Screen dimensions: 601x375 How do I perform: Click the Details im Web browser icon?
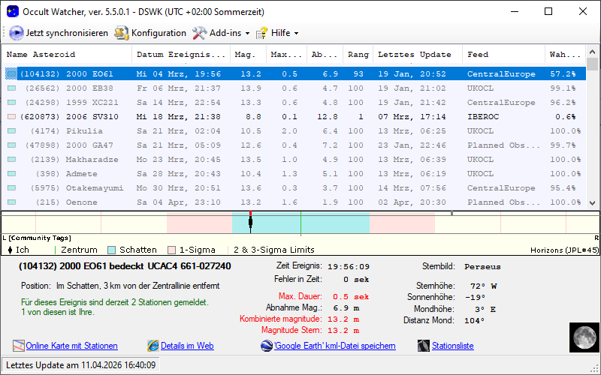click(x=153, y=346)
